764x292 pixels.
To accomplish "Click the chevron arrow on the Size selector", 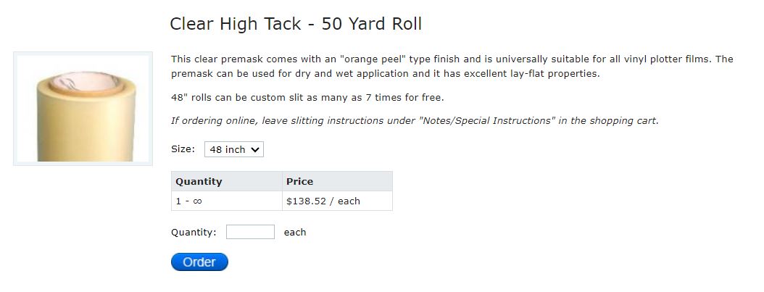I will coord(254,150).
